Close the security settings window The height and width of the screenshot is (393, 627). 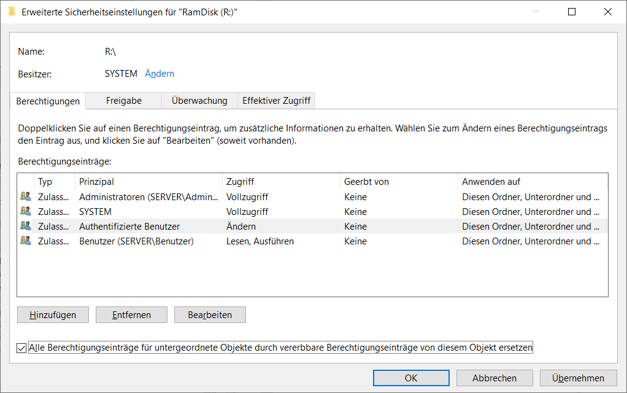click(608, 12)
